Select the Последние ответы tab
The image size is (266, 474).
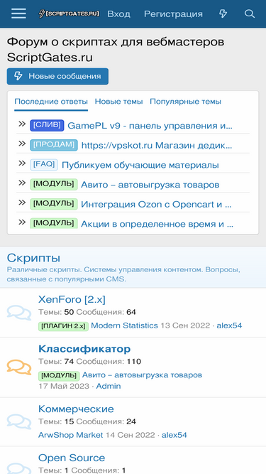pyautogui.click(x=51, y=102)
